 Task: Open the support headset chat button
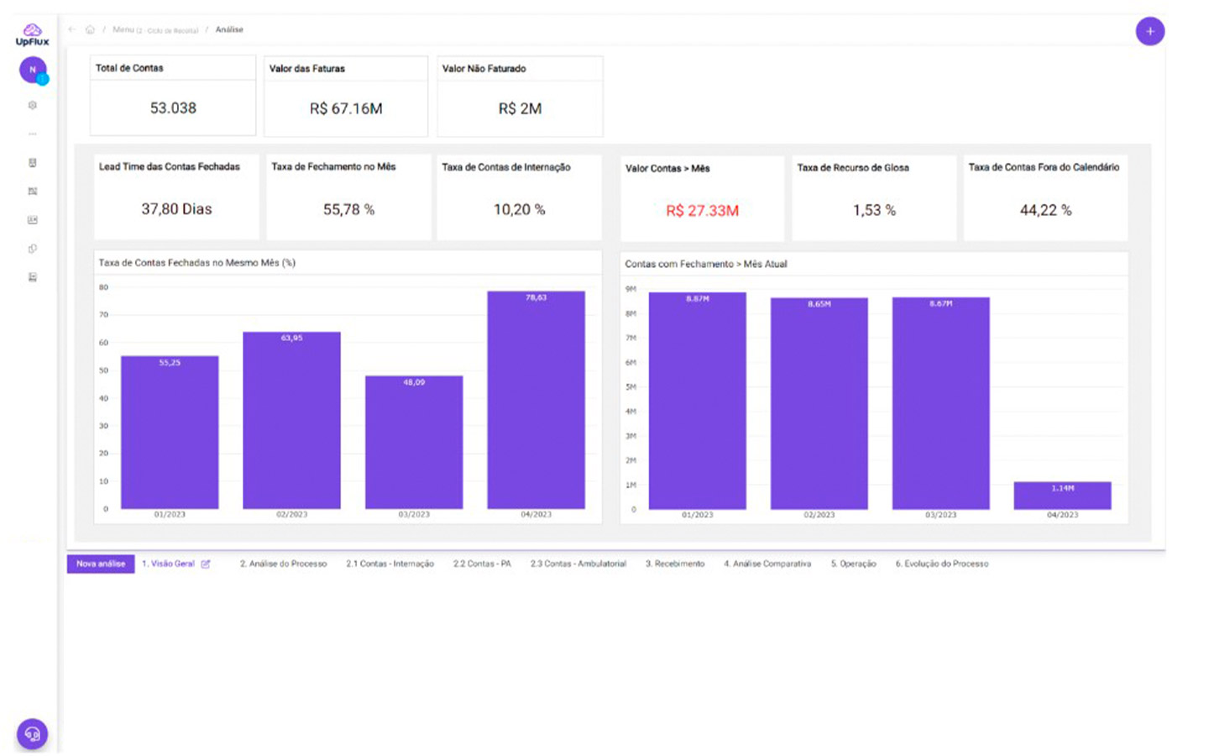[32, 733]
